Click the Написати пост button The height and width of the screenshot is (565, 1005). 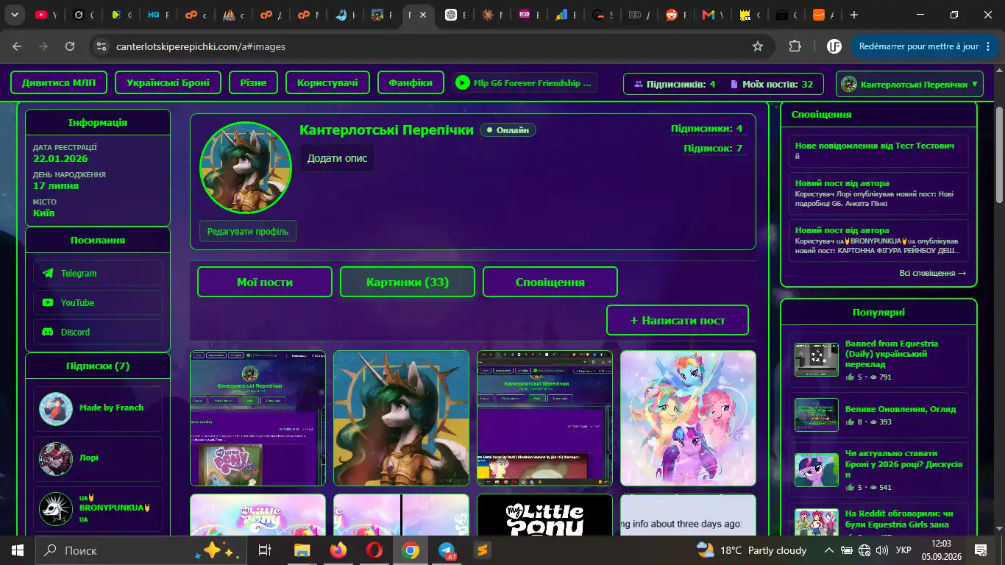678,320
